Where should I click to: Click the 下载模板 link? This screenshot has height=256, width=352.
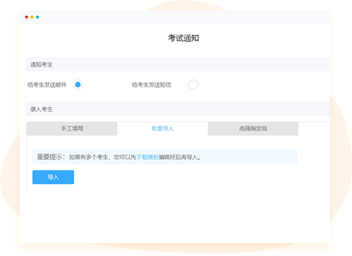(x=147, y=157)
